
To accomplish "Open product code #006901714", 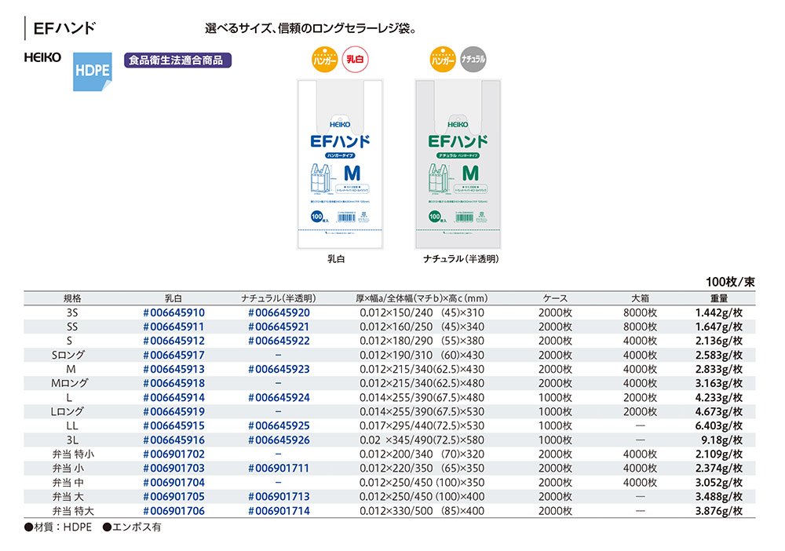I will tap(279, 511).
